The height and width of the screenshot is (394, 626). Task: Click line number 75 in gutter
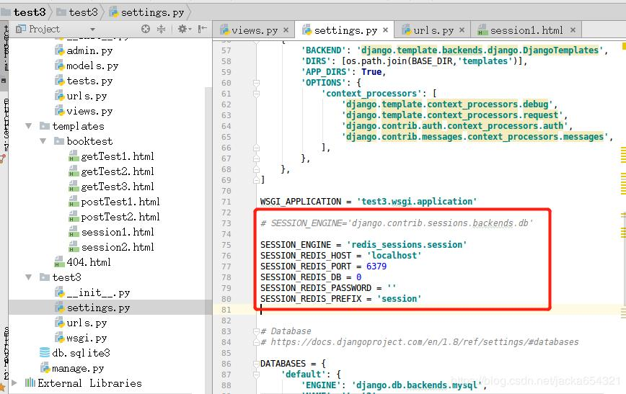226,245
